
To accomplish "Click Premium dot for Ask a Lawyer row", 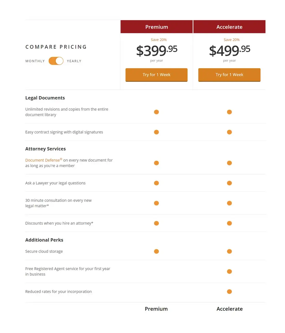I will (x=156, y=183).
